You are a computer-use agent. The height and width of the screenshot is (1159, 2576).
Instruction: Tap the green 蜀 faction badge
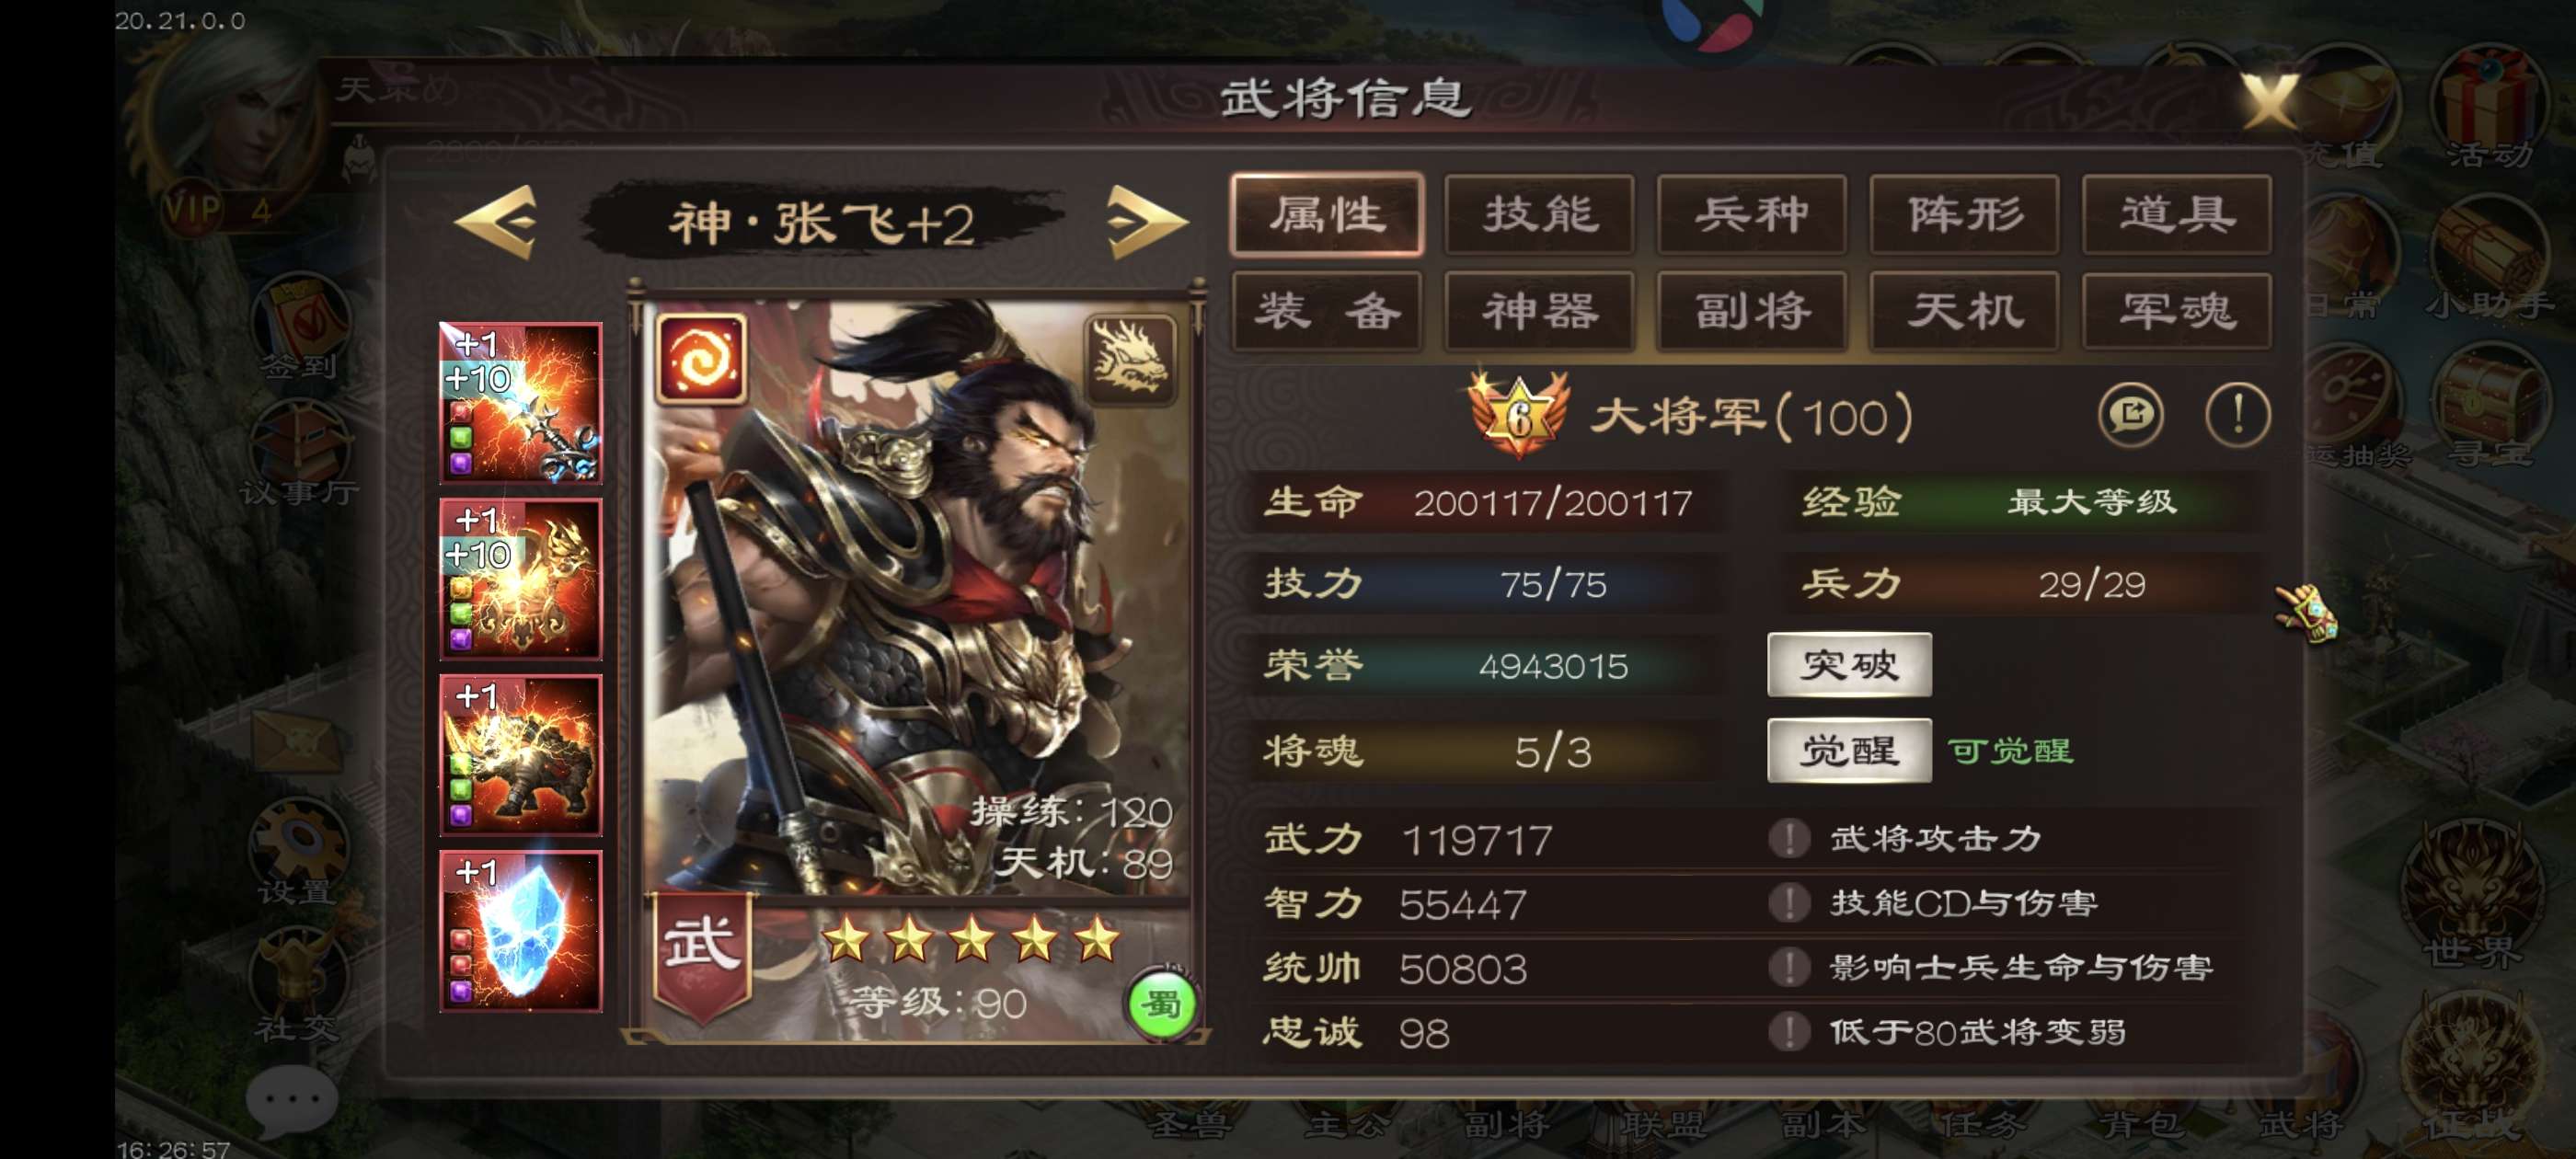[x=1160, y=1004]
